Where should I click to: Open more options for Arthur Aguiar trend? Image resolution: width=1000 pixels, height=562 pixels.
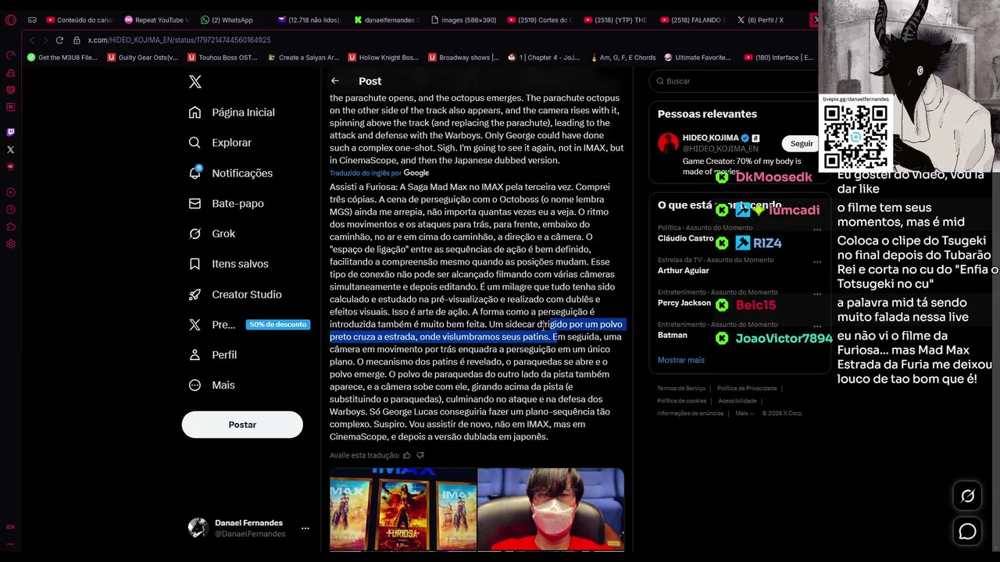(x=817, y=262)
